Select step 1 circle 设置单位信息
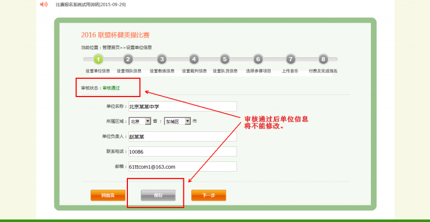 point(97,60)
